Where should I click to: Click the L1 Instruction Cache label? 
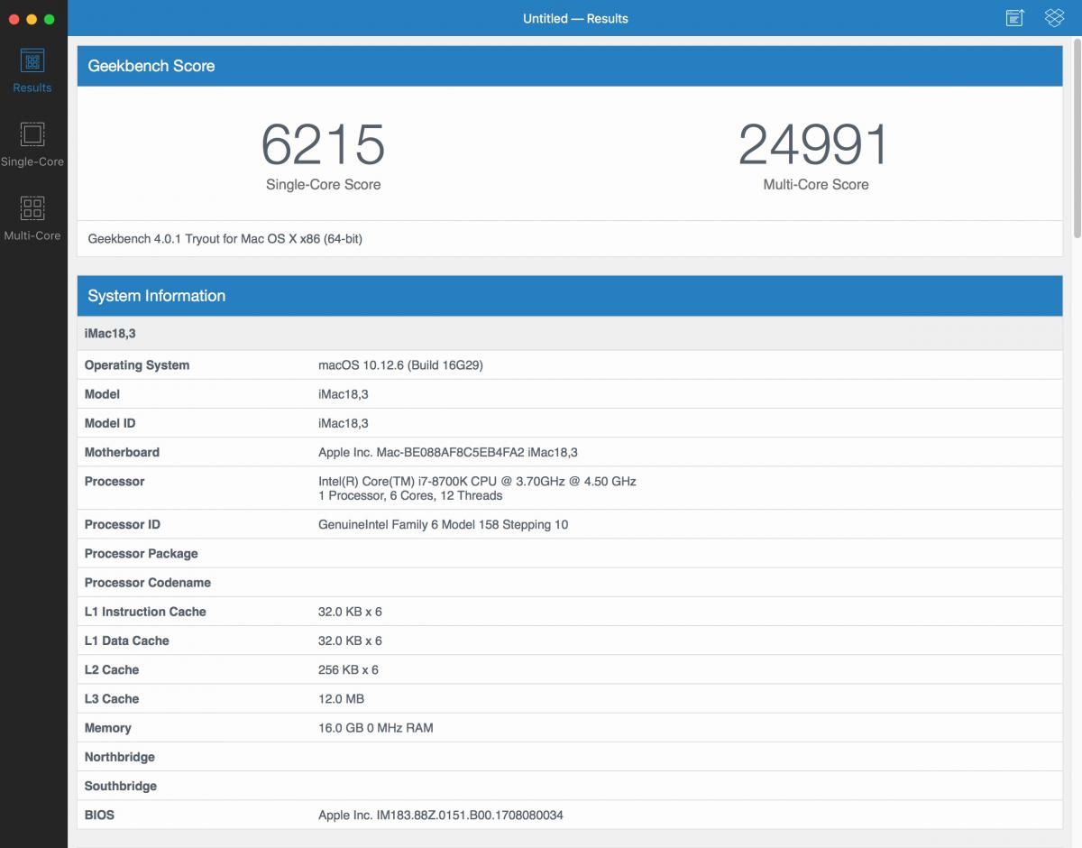pos(145,612)
